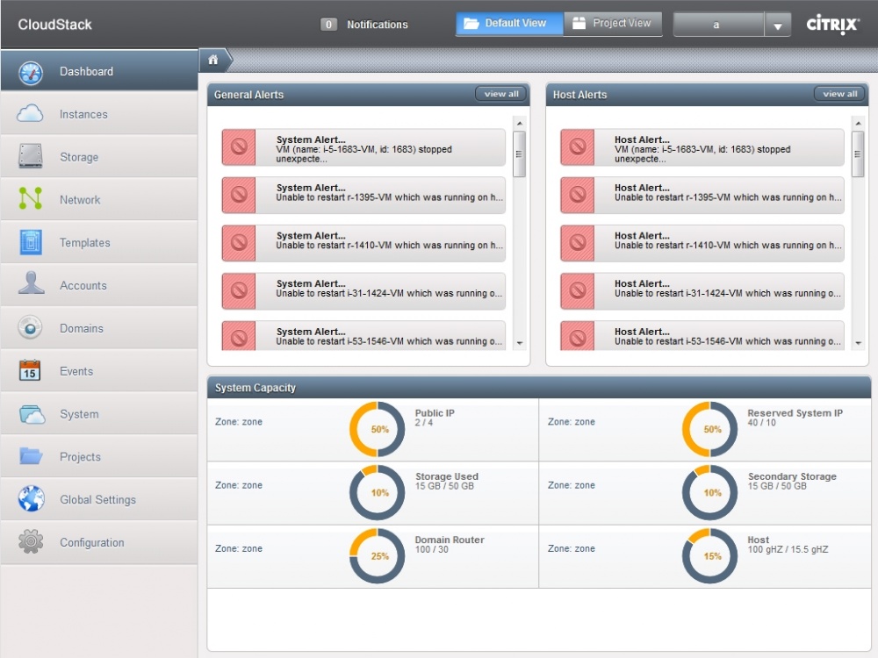
Task: Open Accounts from the sidebar
Action: point(99,285)
